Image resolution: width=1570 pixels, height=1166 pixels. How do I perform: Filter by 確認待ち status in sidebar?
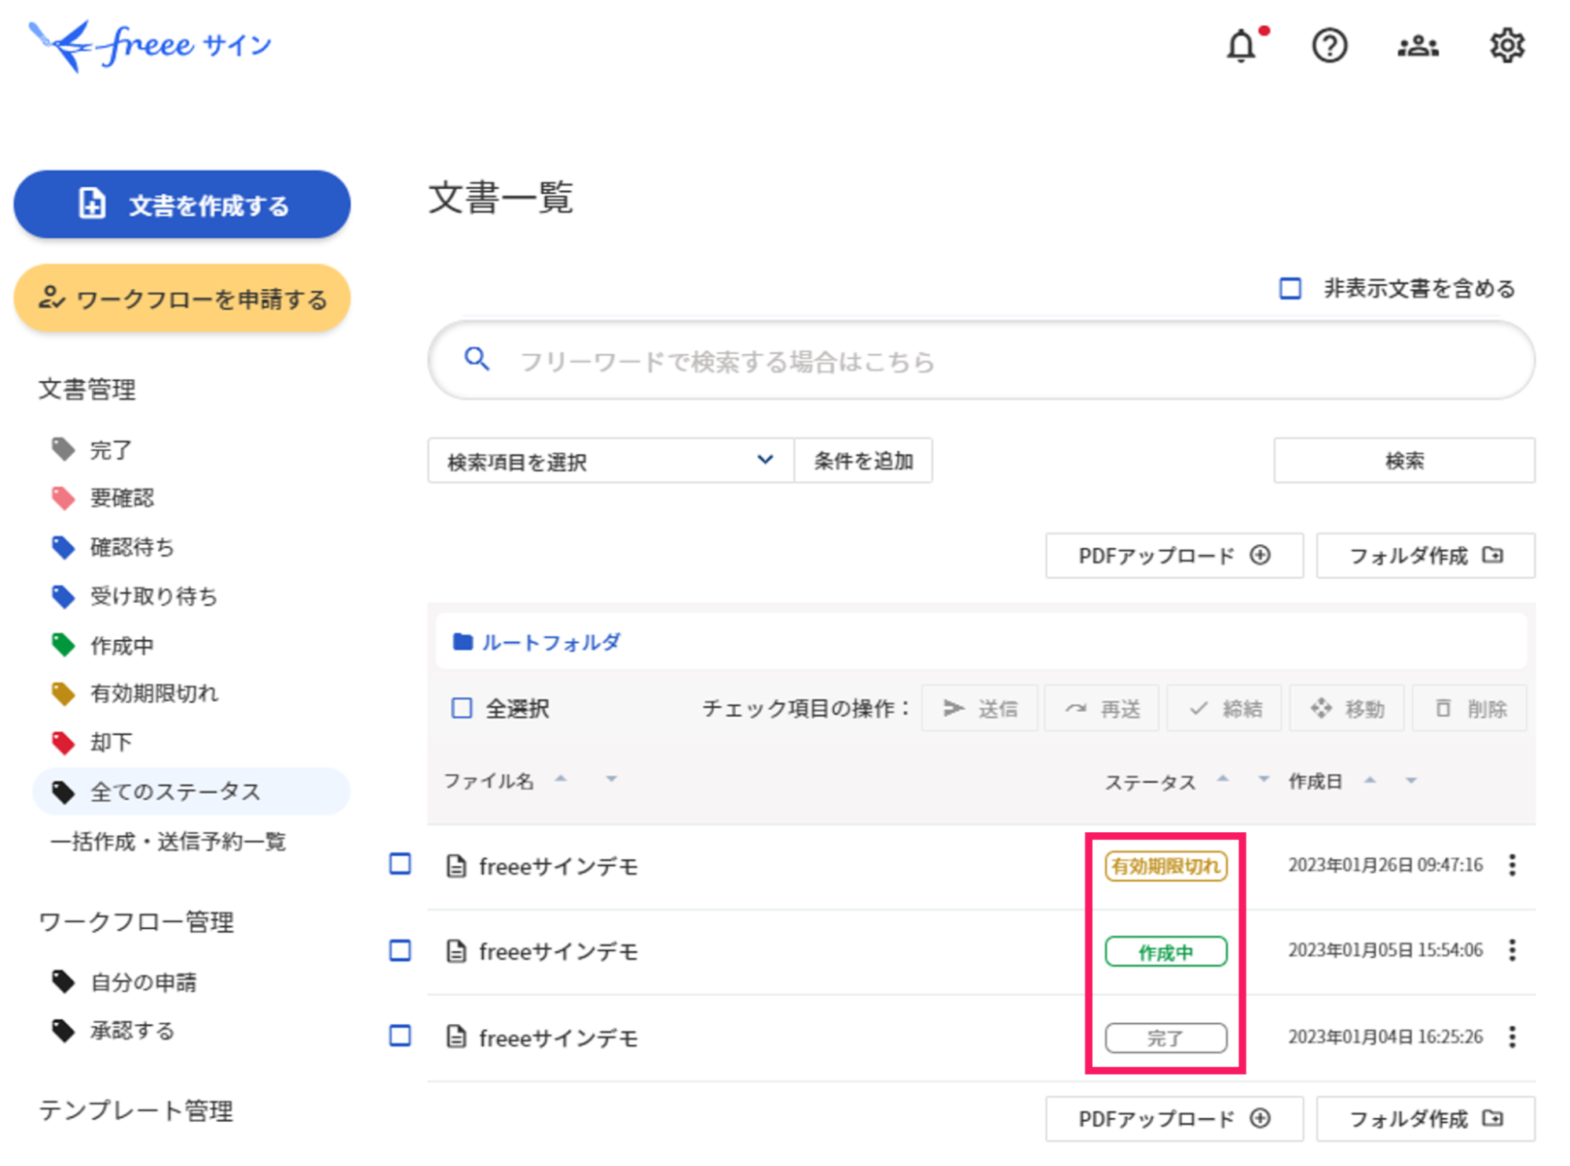(112, 546)
